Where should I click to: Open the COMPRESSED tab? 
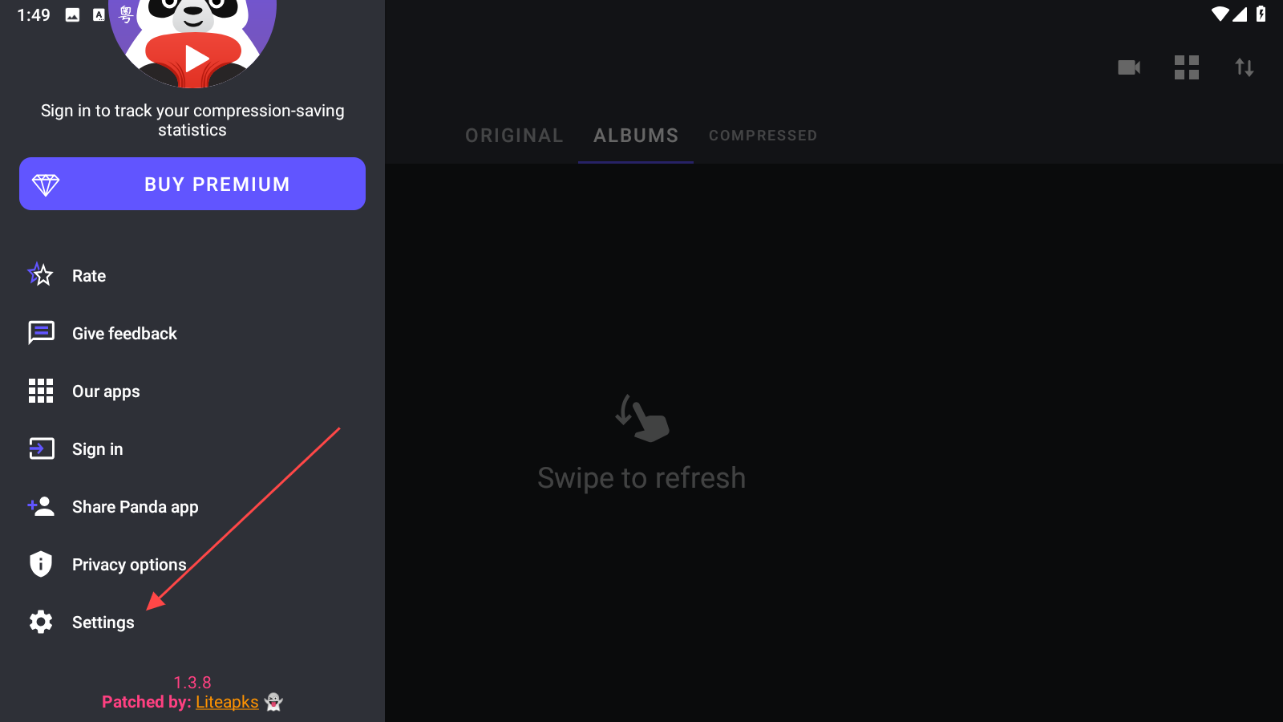coord(763,136)
